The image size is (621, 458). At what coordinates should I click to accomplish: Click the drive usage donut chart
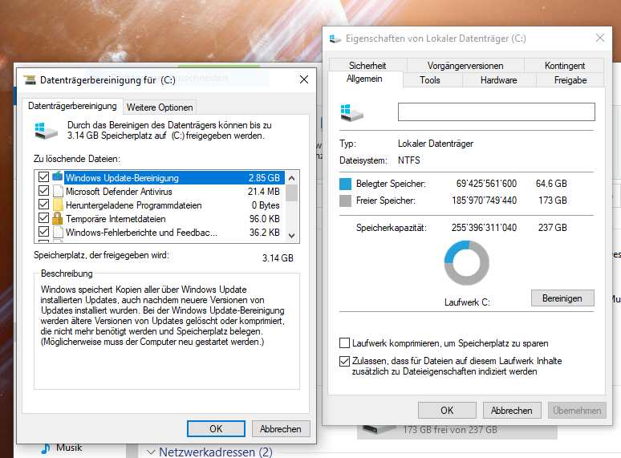pos(467,263)
